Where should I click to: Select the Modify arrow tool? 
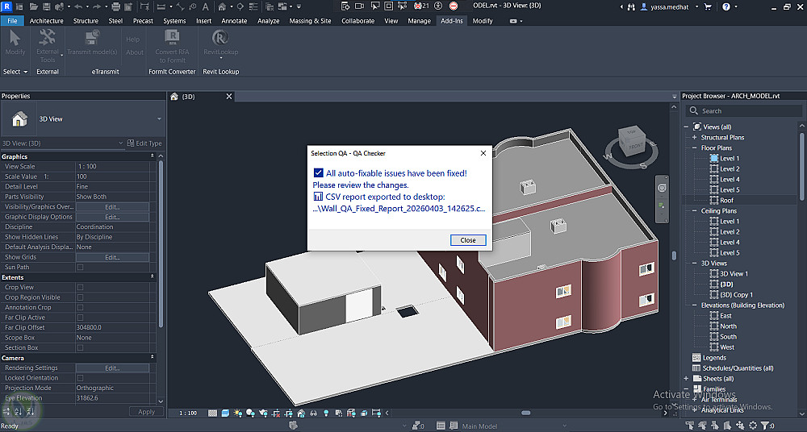pos(15,39)
